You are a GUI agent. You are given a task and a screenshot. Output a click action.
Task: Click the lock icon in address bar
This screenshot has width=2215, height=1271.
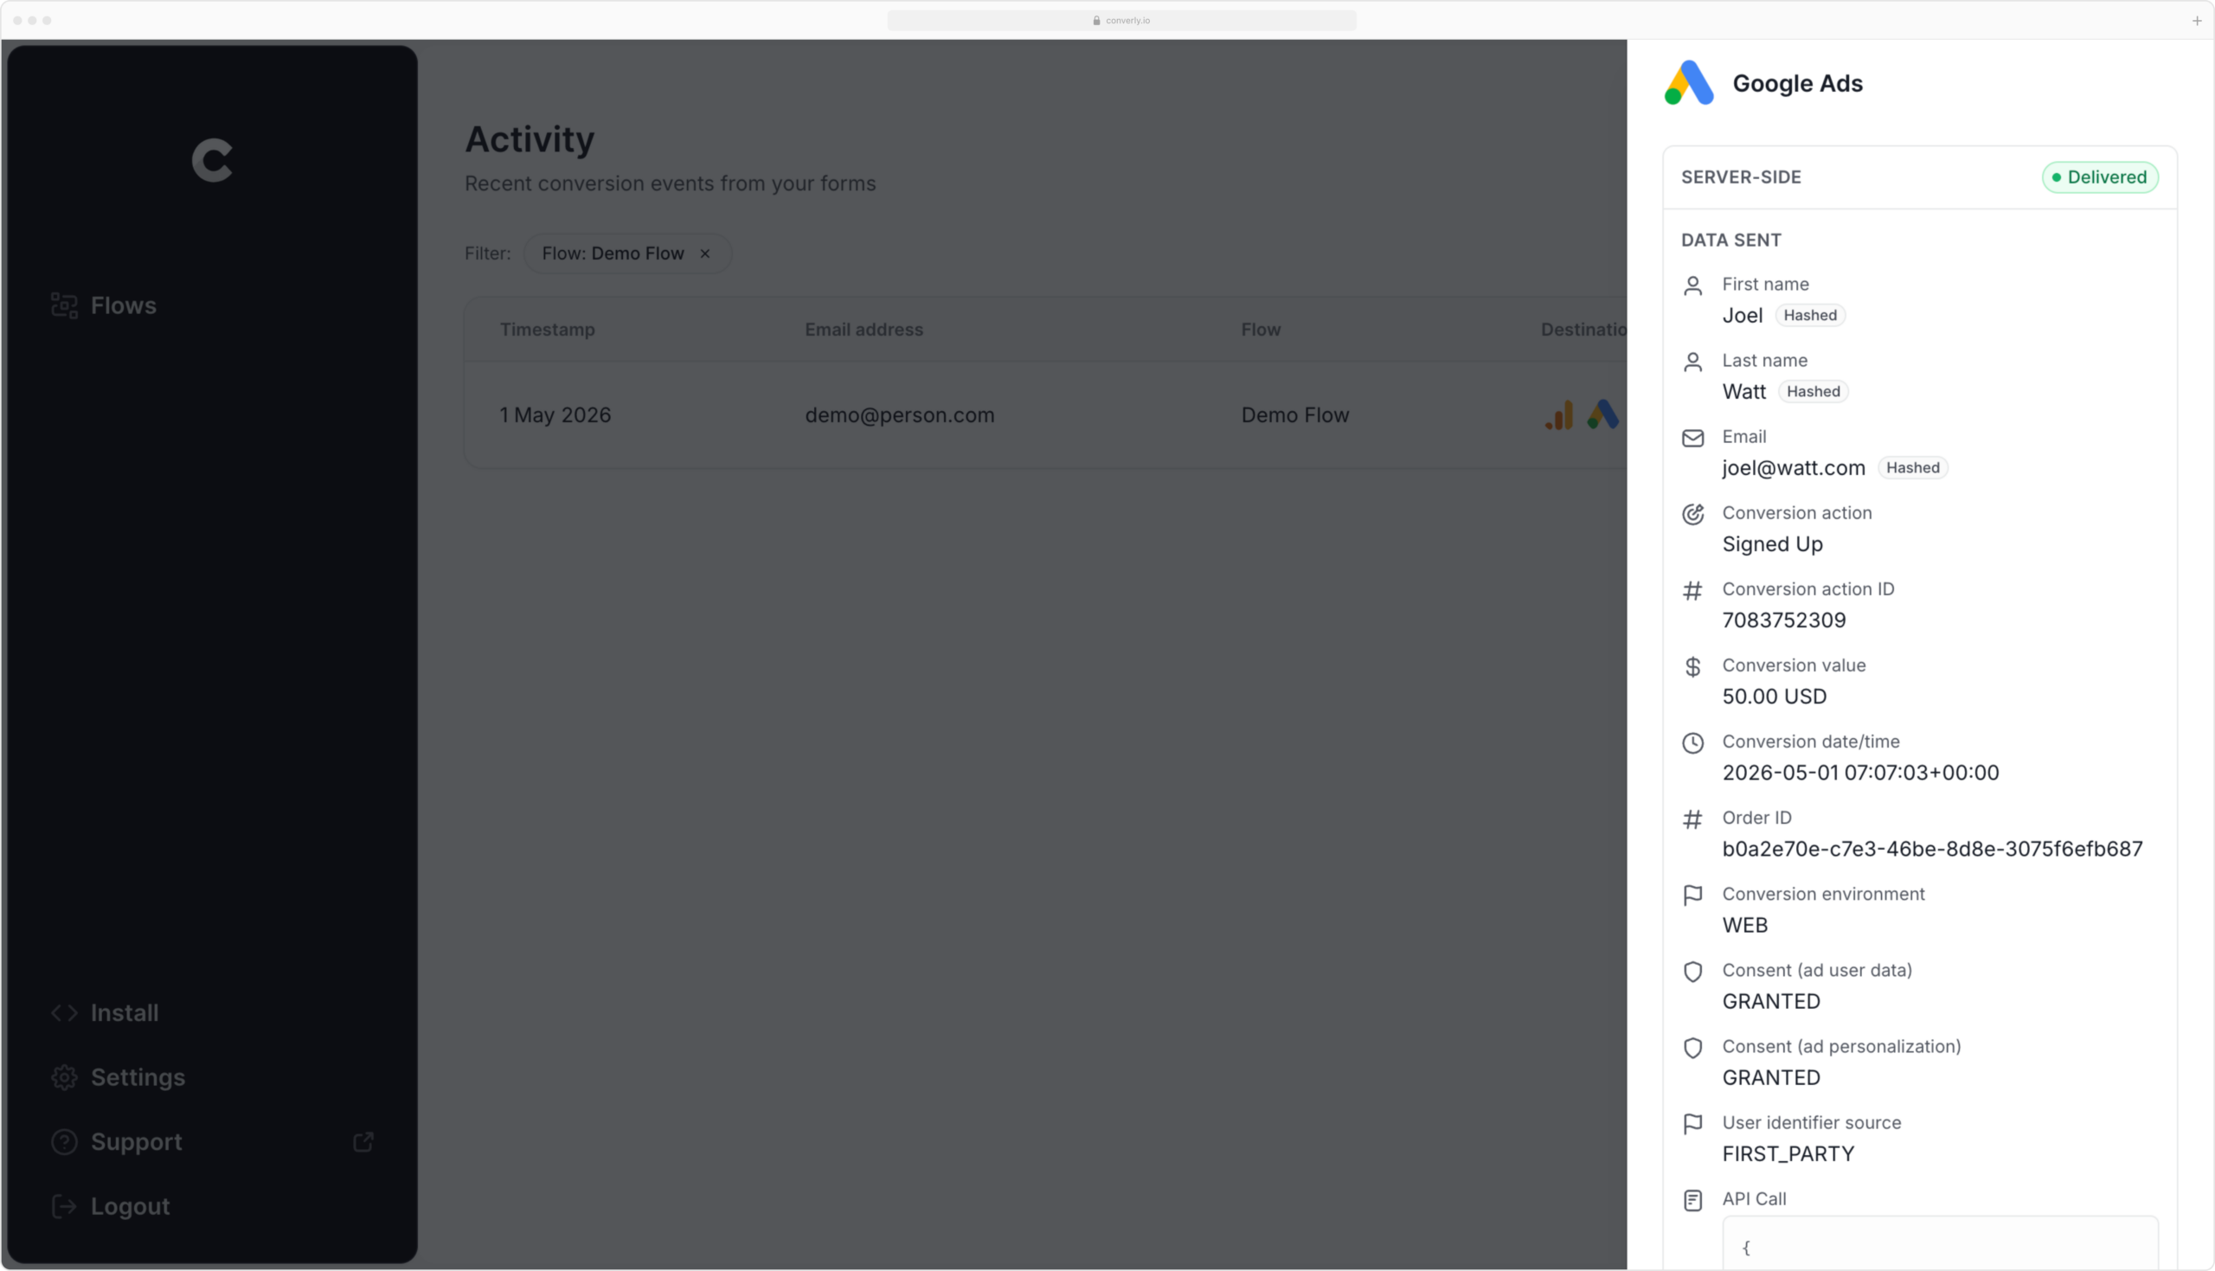coord(1096,20)
